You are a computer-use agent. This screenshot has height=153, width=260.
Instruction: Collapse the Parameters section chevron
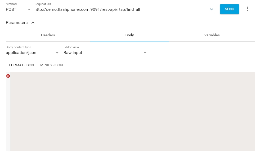[33, 23]
